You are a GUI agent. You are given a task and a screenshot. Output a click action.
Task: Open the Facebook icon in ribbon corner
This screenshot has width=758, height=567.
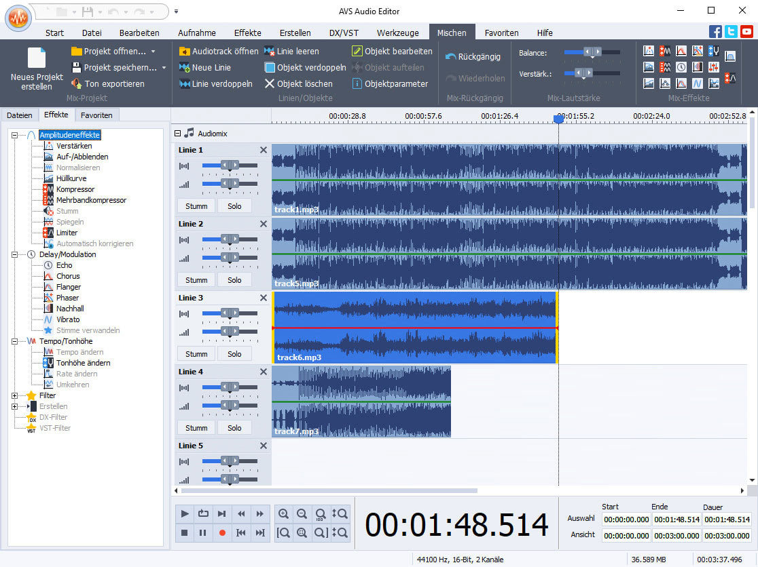click(x=715, y=32)
